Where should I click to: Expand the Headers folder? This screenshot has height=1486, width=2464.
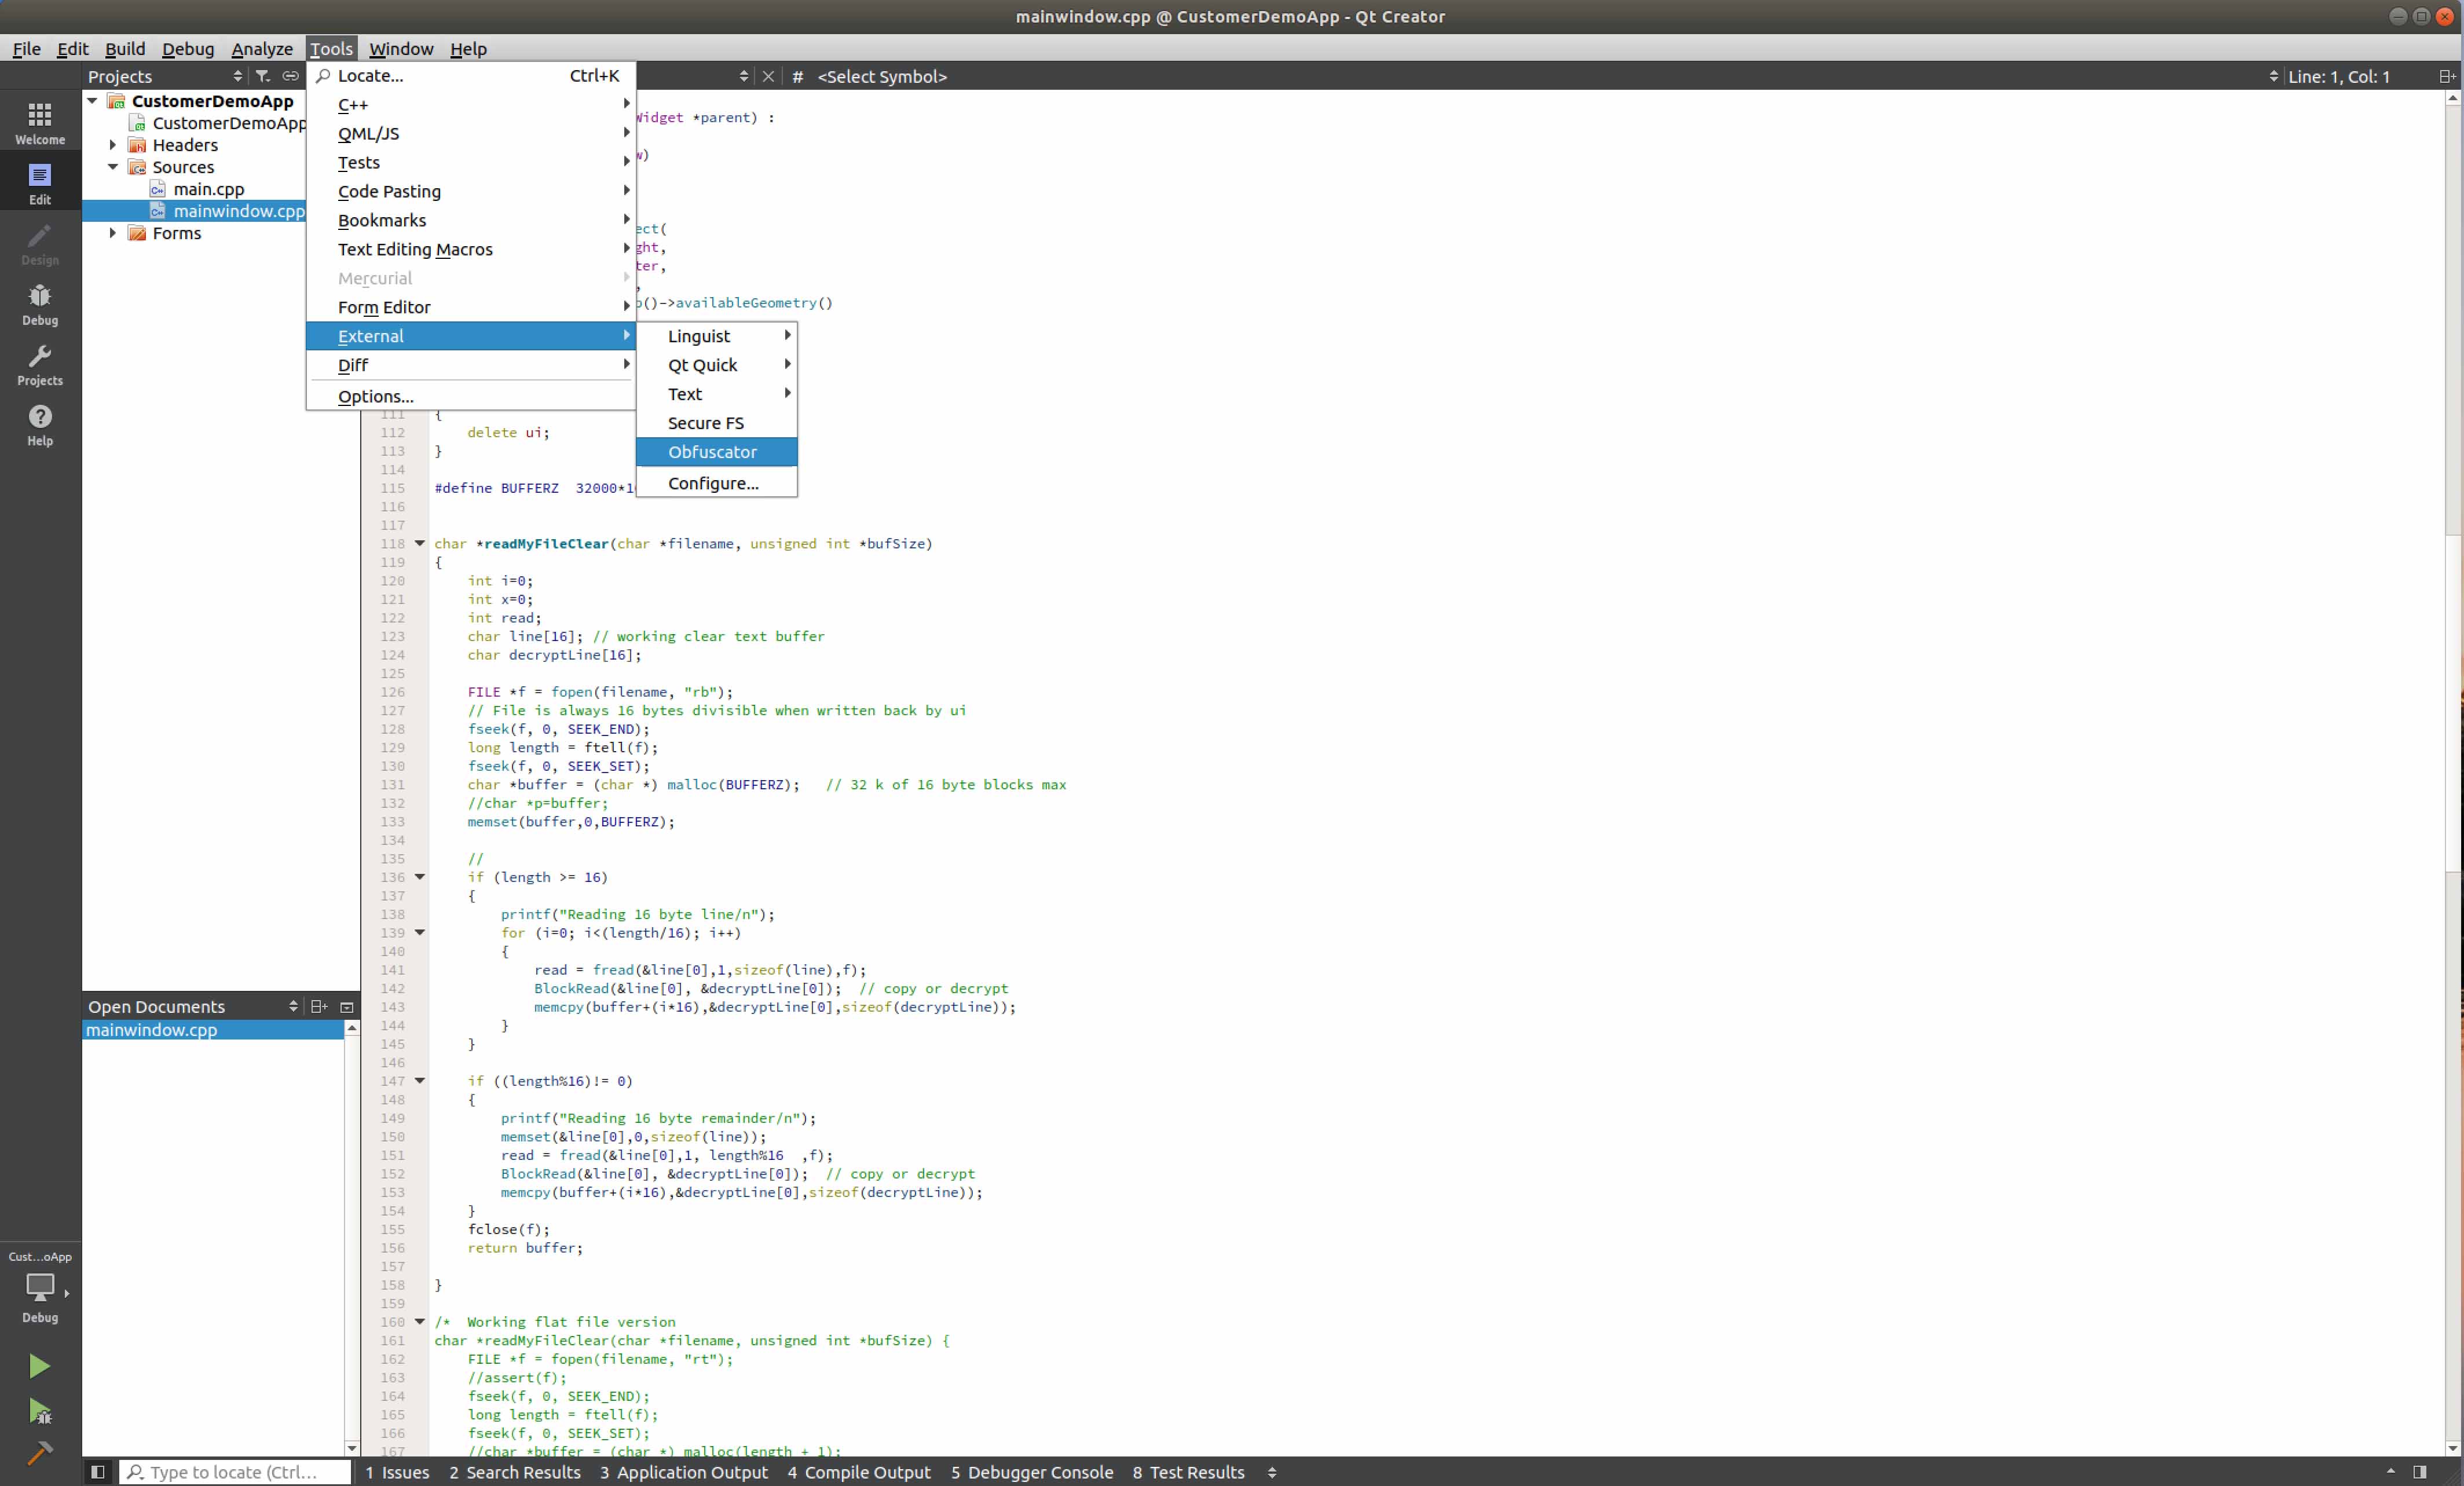coord(113,145)
